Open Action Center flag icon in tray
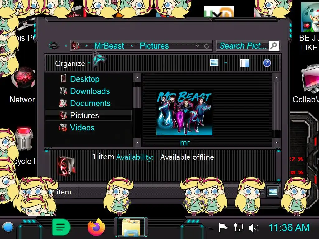Screen dimensions: 319x239 (223, 227)
